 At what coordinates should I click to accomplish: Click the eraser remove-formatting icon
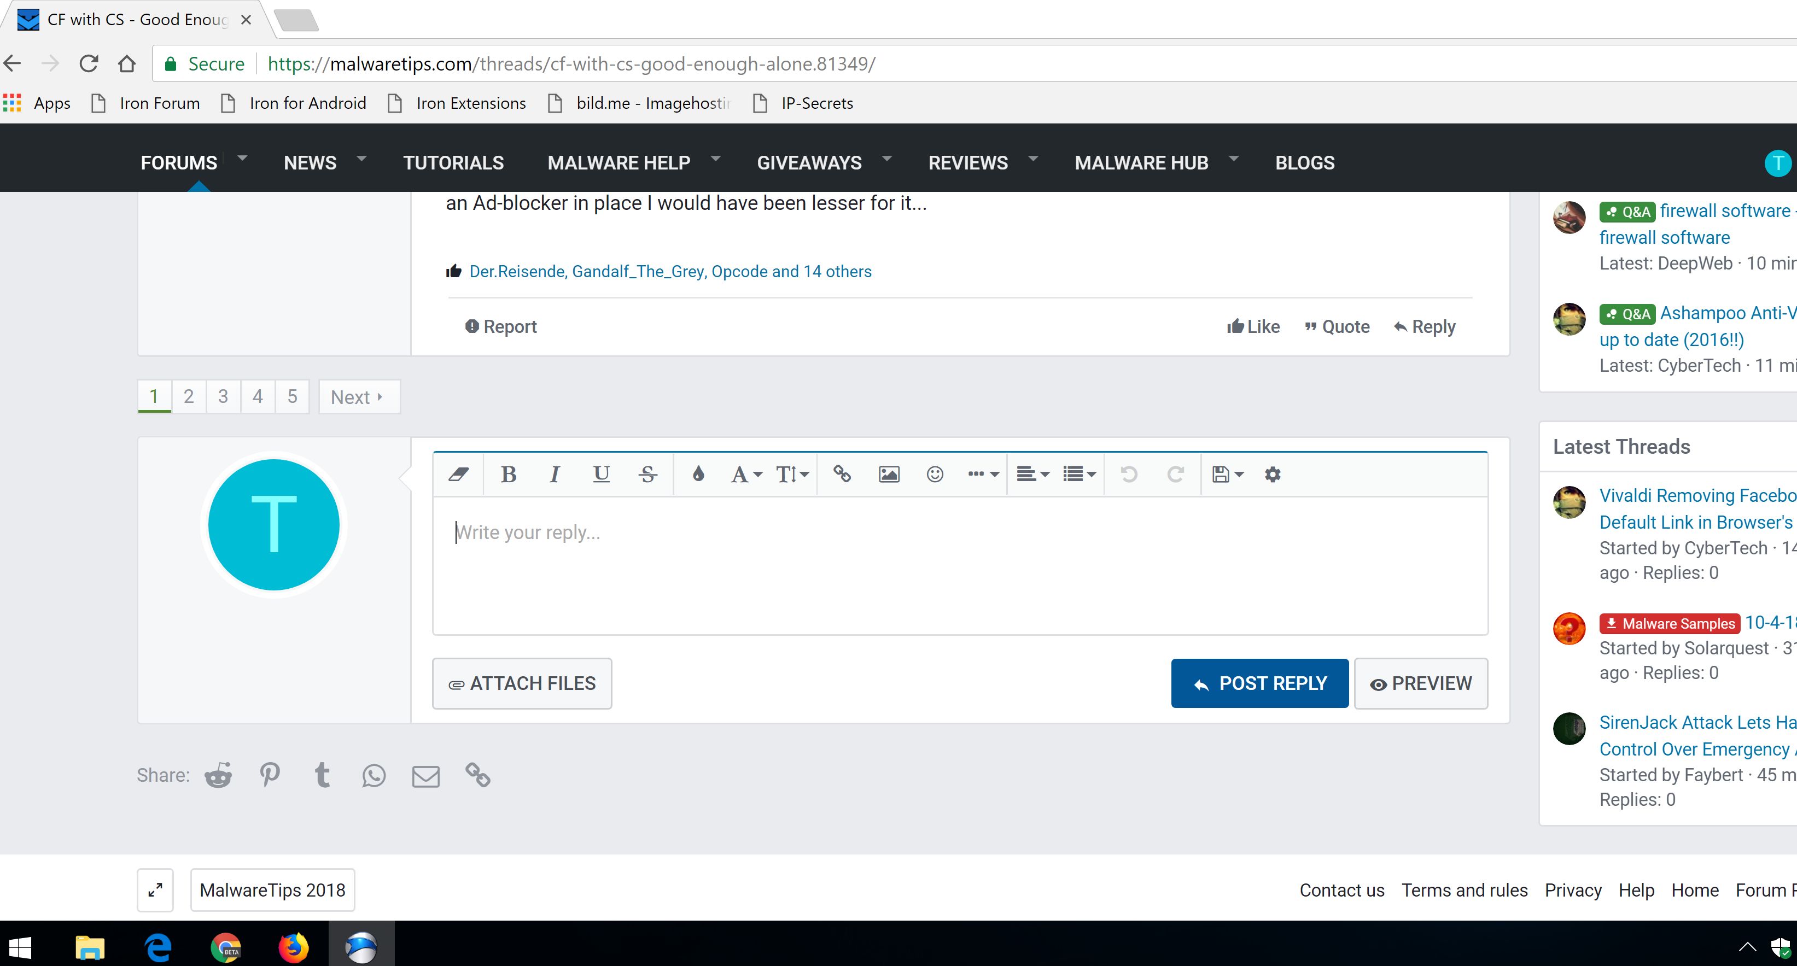458,475
